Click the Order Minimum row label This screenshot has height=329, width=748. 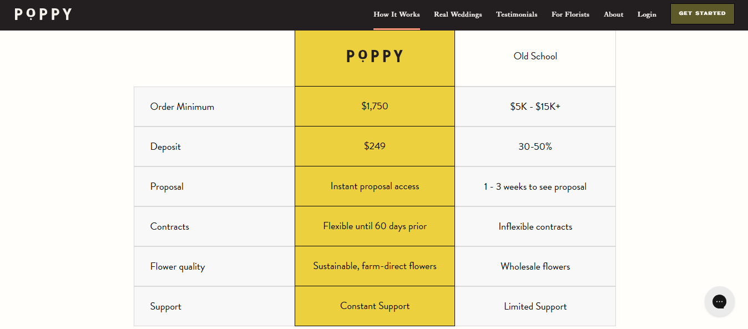pos(182,107)
